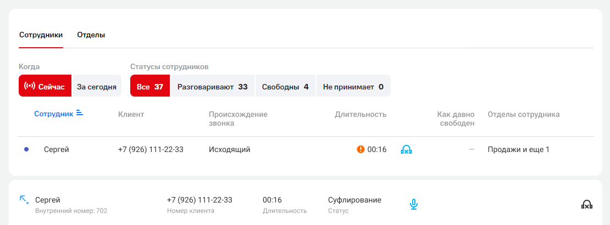Click the sort icon next to Сотрудник
The height and width of the screenshot is (225, 610).
click(x=80, y=113)
